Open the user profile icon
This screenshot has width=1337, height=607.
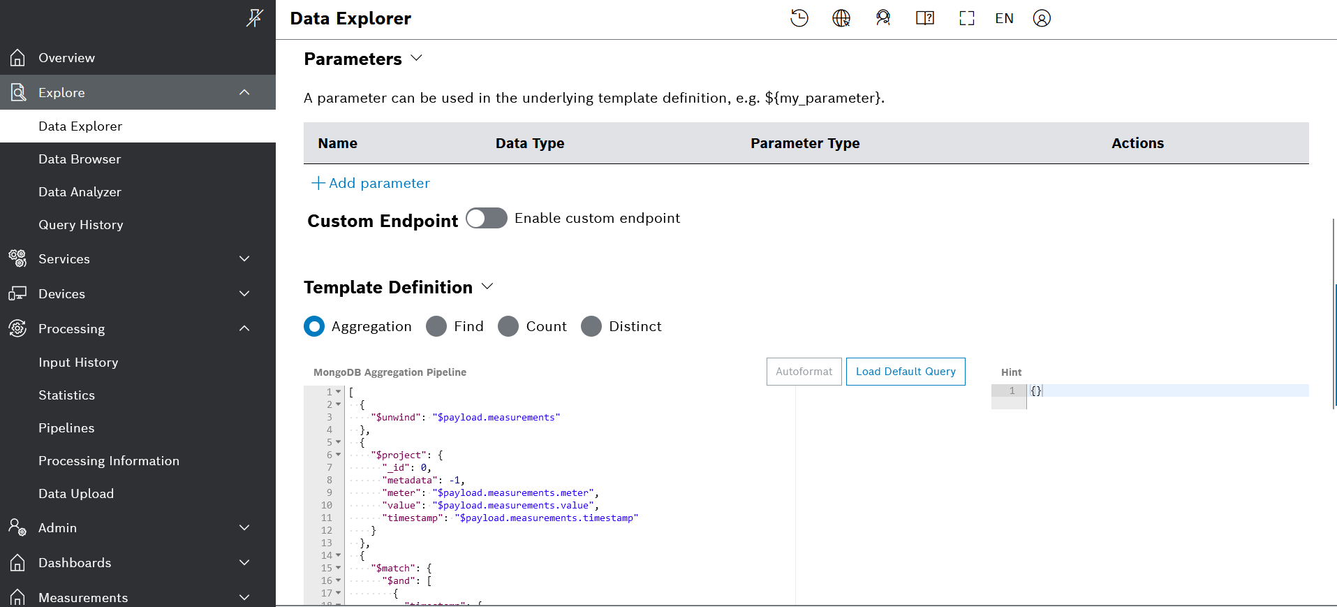click(1041, 18)
